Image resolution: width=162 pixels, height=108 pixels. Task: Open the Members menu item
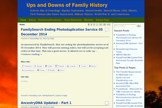[89, 20]
